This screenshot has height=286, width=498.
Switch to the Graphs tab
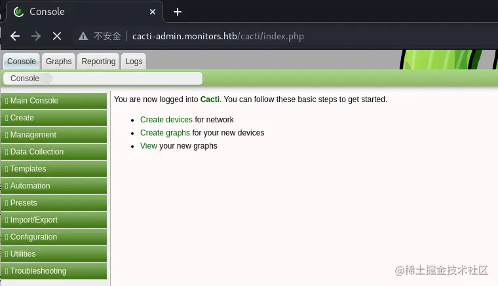pos(59,62)
